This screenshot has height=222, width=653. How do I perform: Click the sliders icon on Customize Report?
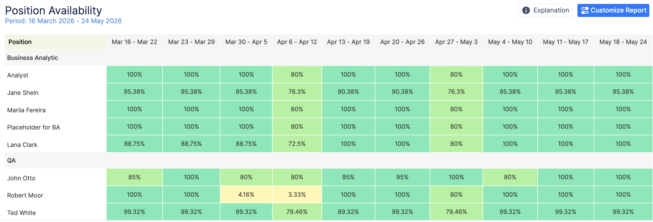(585, 10)
